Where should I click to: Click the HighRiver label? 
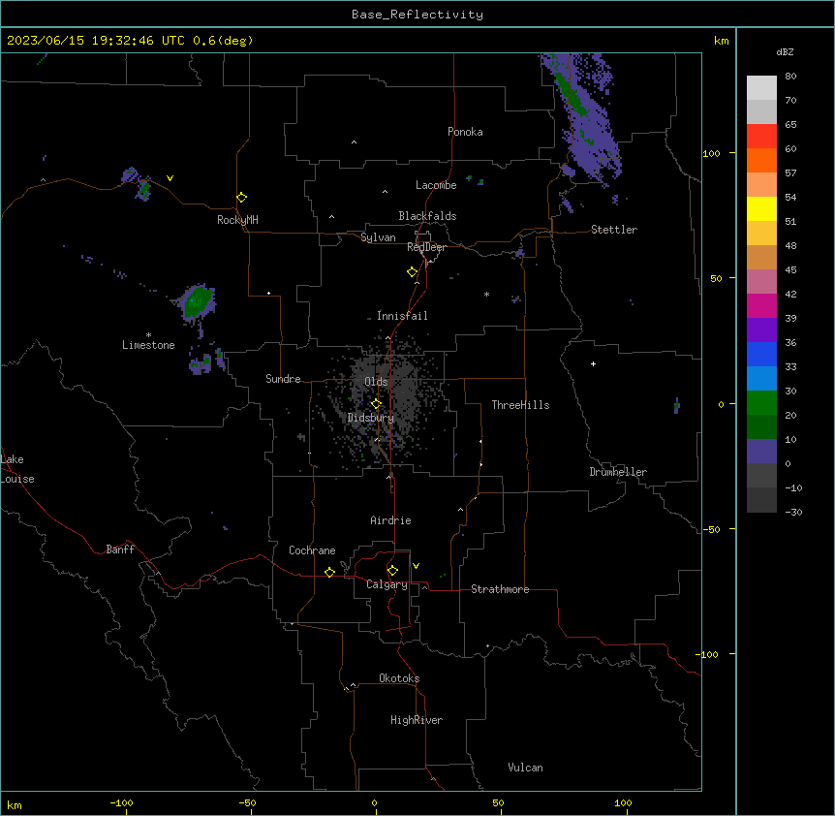[x=417, y=720]
